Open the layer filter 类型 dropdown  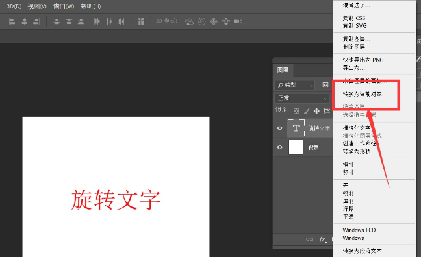click(x=294, y=85)
